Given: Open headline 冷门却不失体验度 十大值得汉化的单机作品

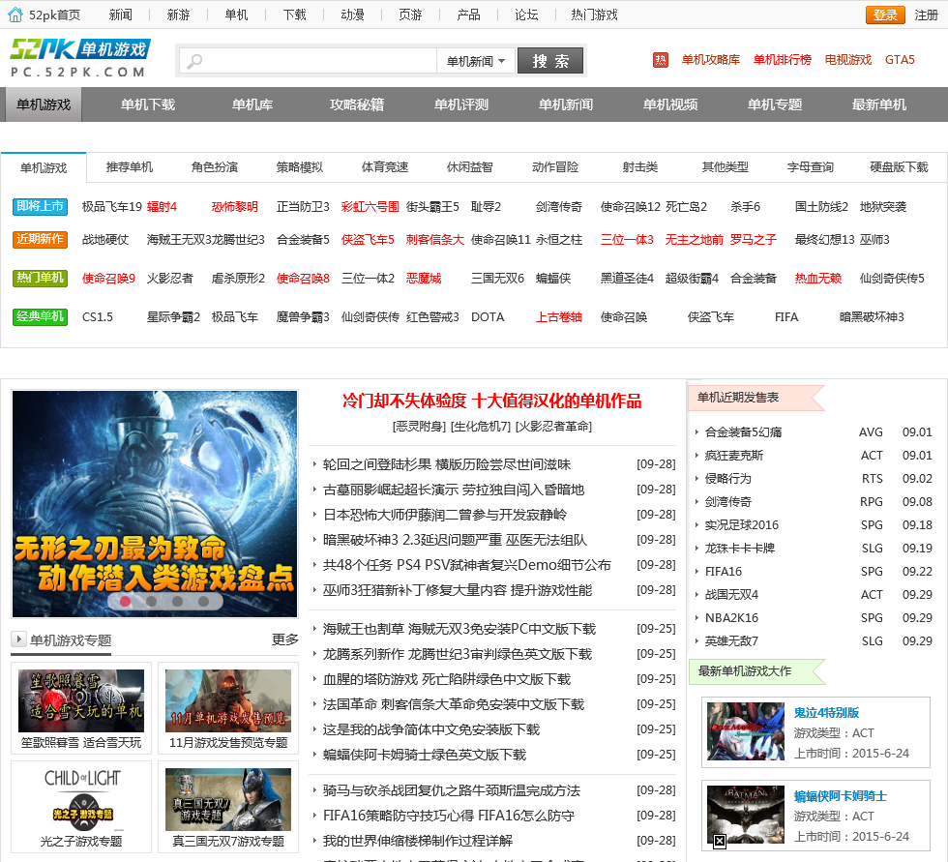Looking at the screenshot, I should pos(492,401).
